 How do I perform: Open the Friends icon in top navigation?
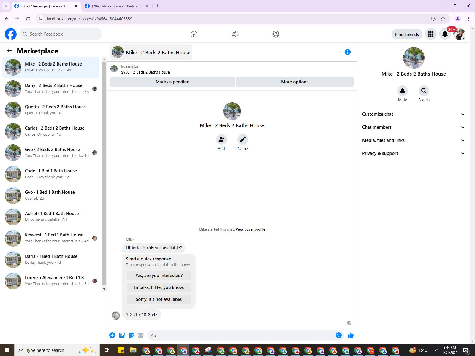coord(235,34)
